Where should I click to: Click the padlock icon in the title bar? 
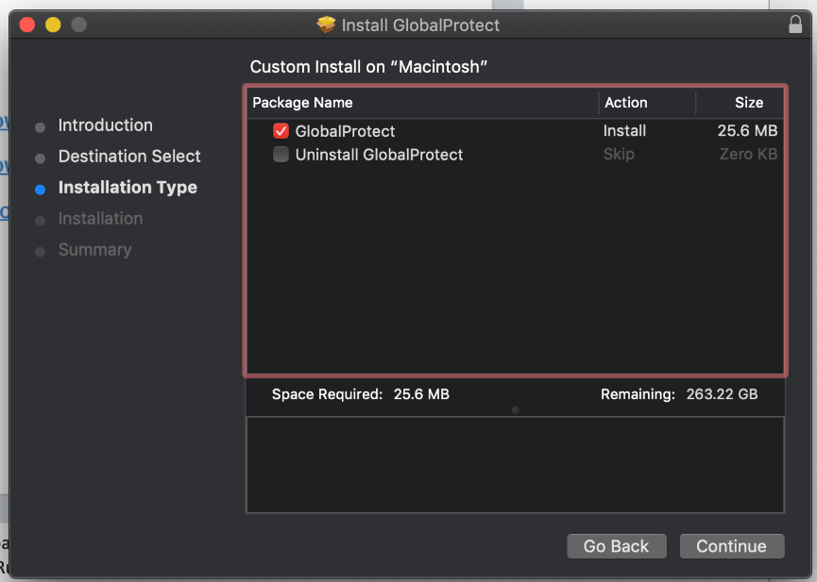coord(795,24)
